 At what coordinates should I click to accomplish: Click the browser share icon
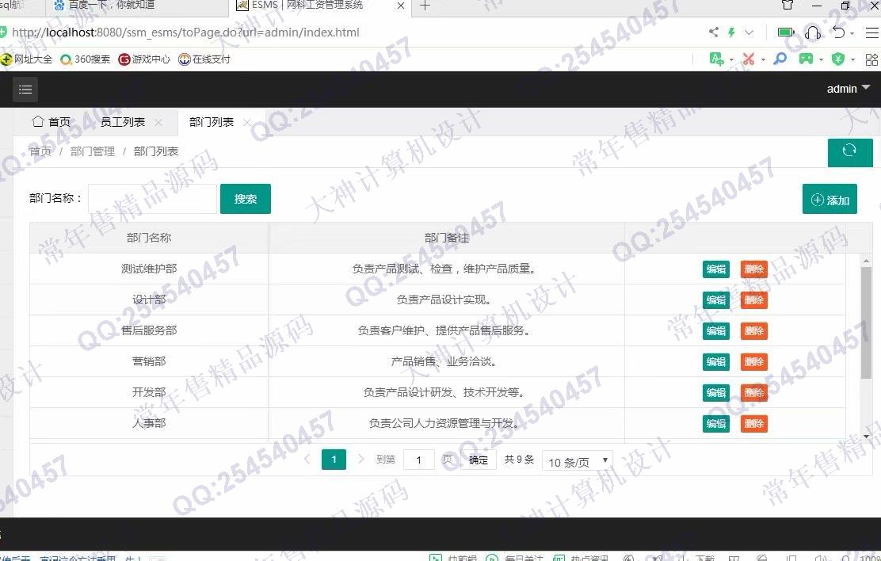click(x=714, y=32)
